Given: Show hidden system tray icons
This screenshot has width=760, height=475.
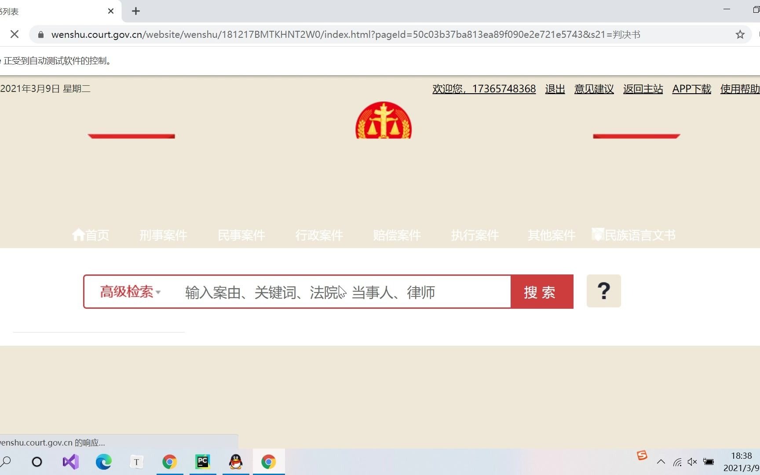Looking at the screenshot, I should (661, 462).
